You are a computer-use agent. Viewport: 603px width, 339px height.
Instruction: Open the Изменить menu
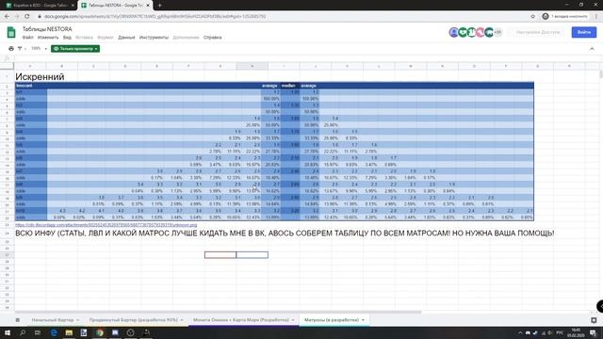click(48, 38)
